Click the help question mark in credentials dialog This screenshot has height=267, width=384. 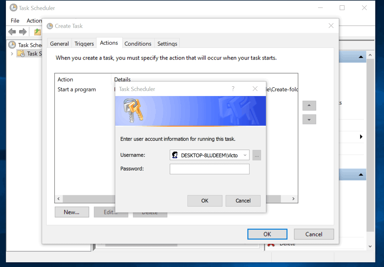pos(233,89)
